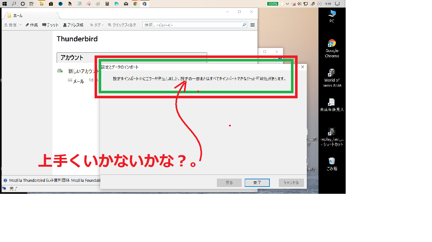
Task: Click 新しいアカウント icon in Thunderbird
Action: [60, 71]
